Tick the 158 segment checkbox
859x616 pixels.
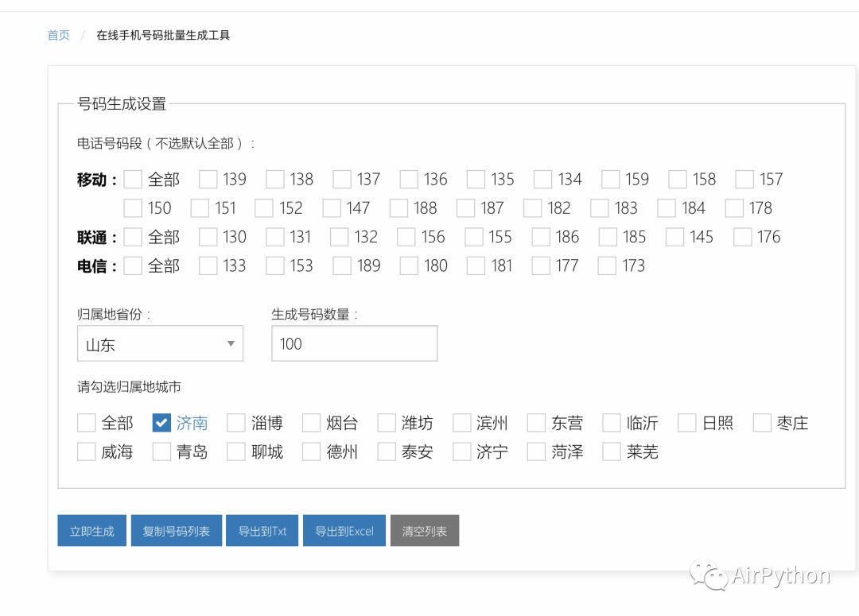677,179
